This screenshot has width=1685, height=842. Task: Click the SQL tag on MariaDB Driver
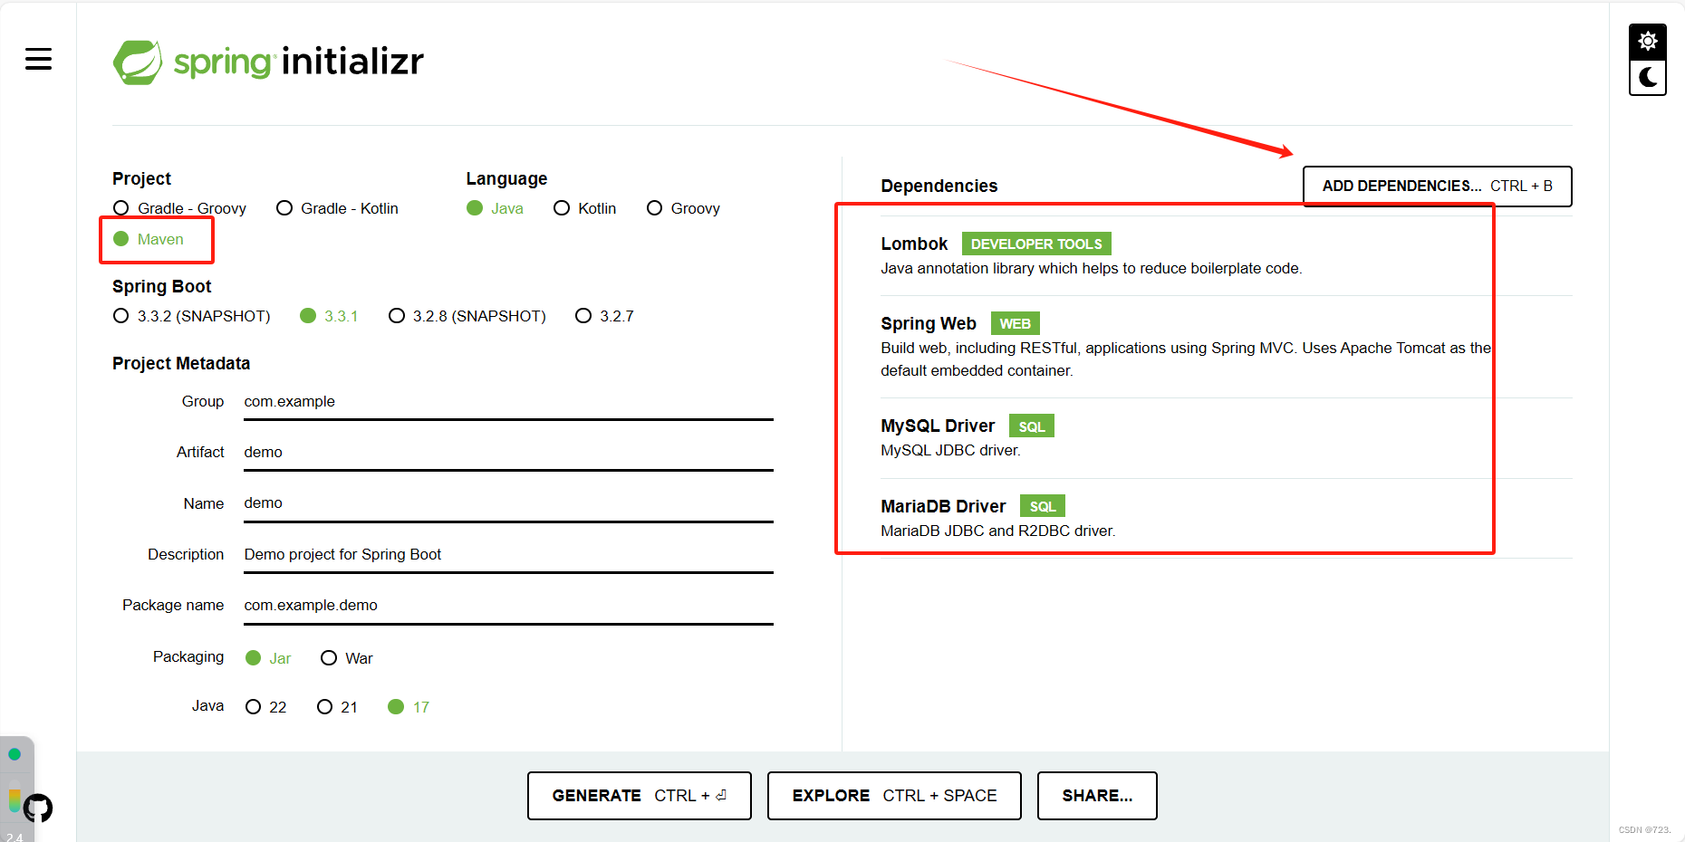[1043, 506]
